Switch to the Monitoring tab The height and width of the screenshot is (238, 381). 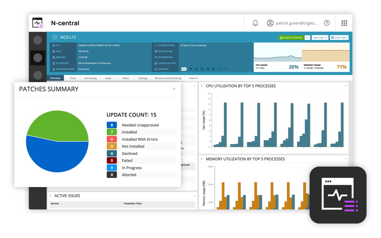tap(90, 78)
